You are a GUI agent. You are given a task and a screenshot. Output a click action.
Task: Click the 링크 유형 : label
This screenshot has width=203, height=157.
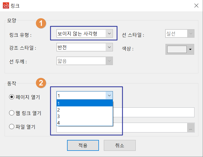point(20,35)
